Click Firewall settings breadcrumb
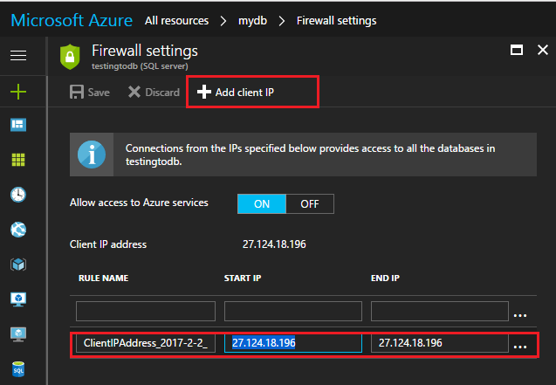The height and width of the screenshot is (385, 556). point(337,21)
